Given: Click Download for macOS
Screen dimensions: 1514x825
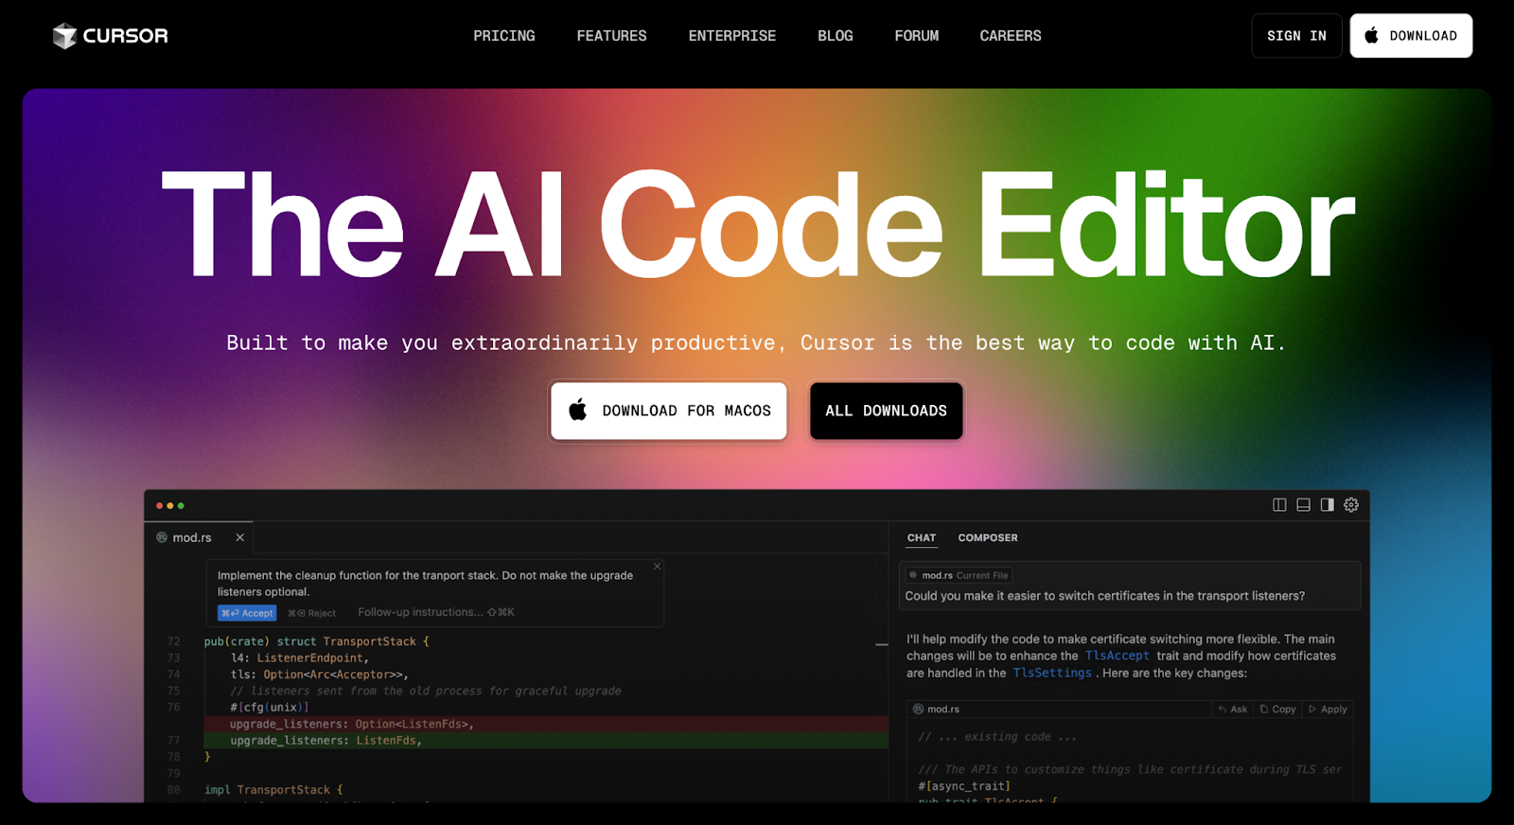Looking at the screenshot, I should pos(669,411).
